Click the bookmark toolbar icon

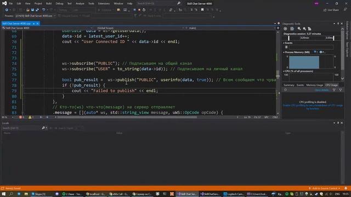pos(202,10)
